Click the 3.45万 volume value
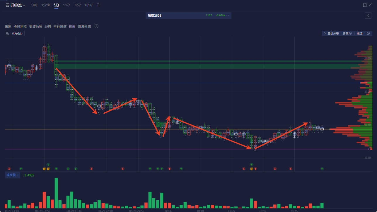The height and width of the screenshot is (212, 377). coord(29,175)
